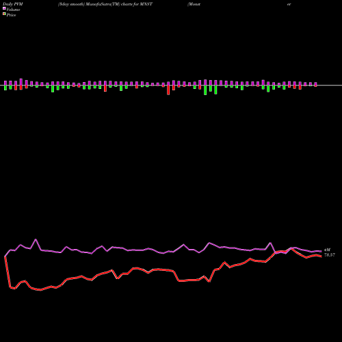Click the '4M' volume value label
The width and height of the screenshot is (342, 342).
[327, 250]
